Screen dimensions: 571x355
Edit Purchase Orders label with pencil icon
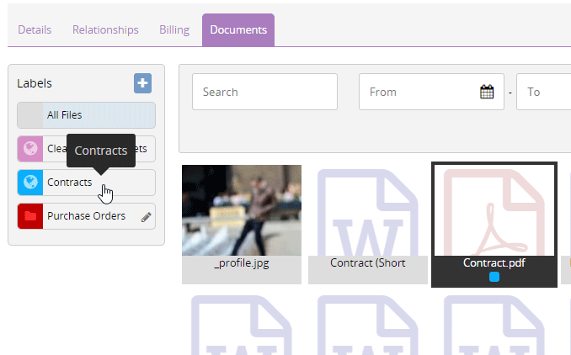(x=146, y=217)
